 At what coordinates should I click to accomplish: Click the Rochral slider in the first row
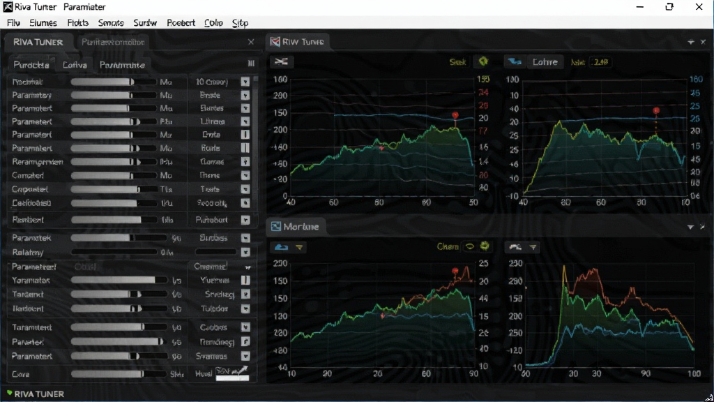pos(114,82)
